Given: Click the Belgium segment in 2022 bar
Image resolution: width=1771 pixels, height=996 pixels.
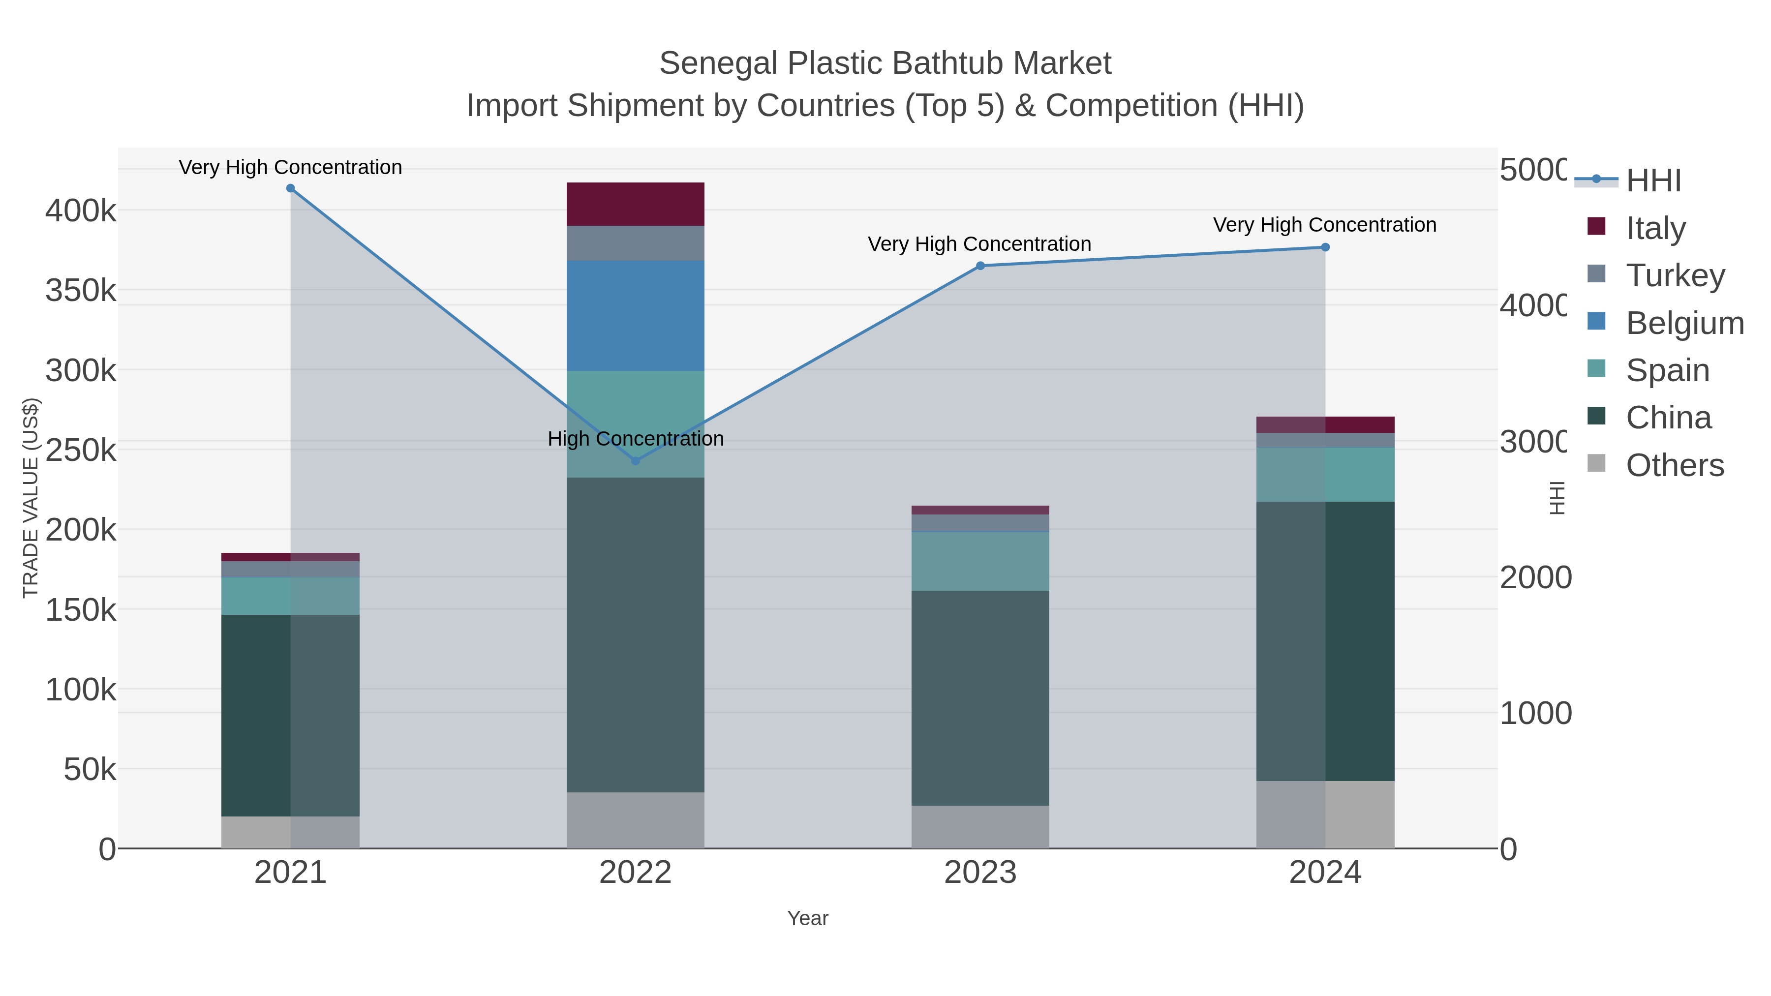Looking at the screenshot, I should (635, 316).
